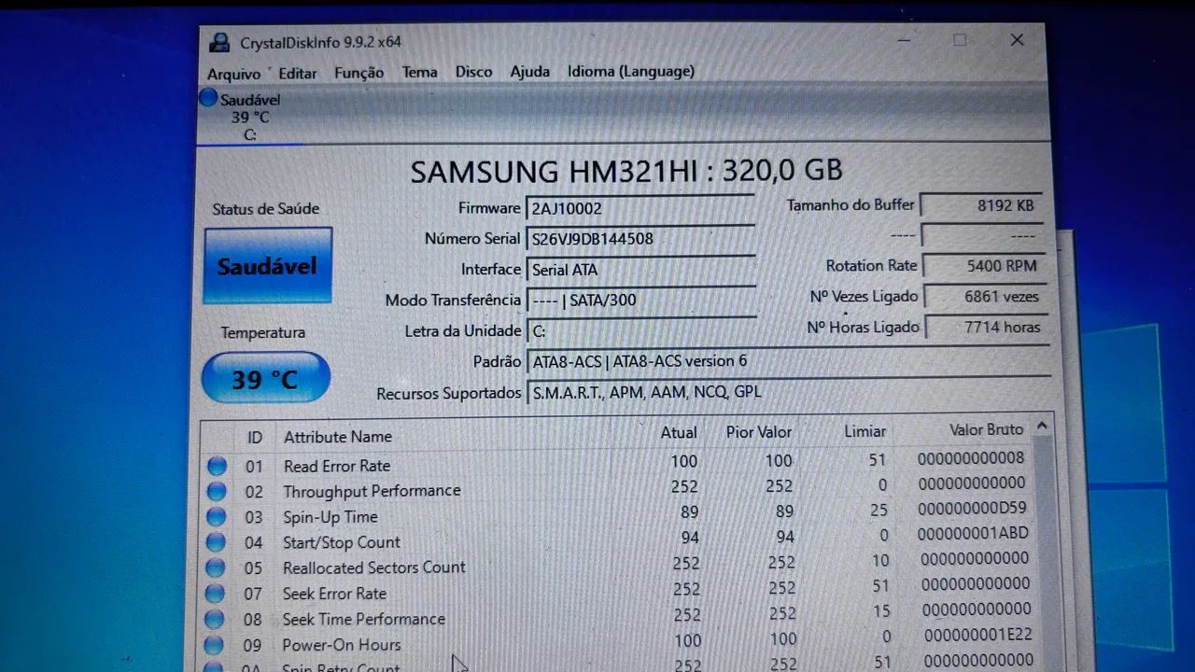
Task: Click the Throughput Performance attribute name
Action: tap(372, 491)
